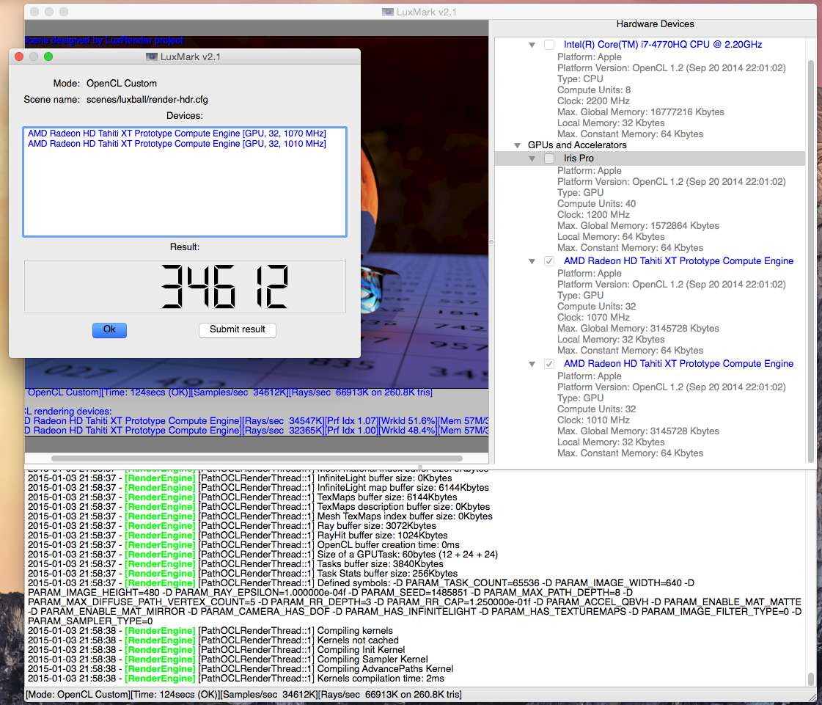
Task: Click the Ok button in result dialog
Action: click(x=109, y=330)
